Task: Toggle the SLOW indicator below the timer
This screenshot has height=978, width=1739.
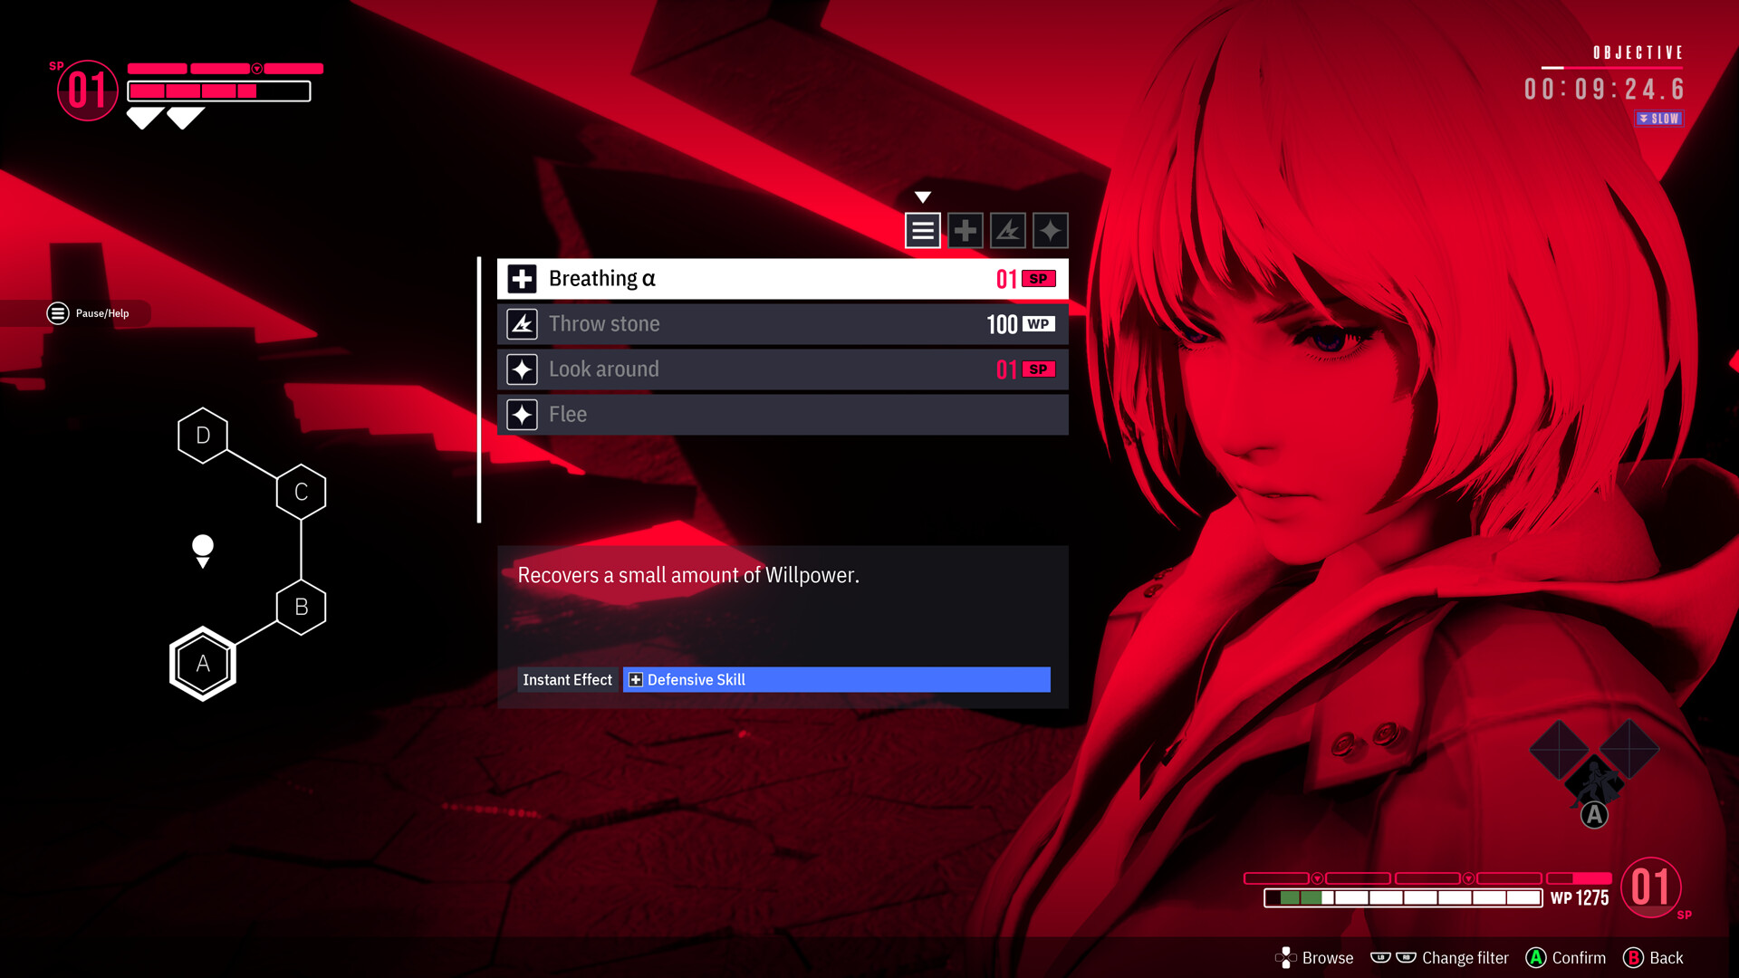Action: tap(1658, 118)
